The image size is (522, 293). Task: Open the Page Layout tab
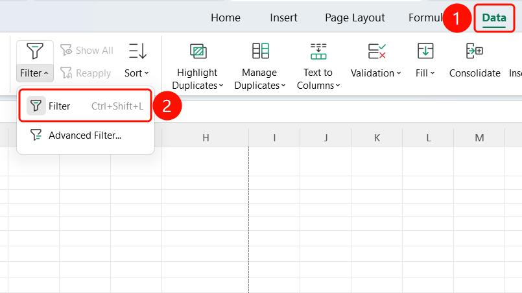(x=355, y=18)
